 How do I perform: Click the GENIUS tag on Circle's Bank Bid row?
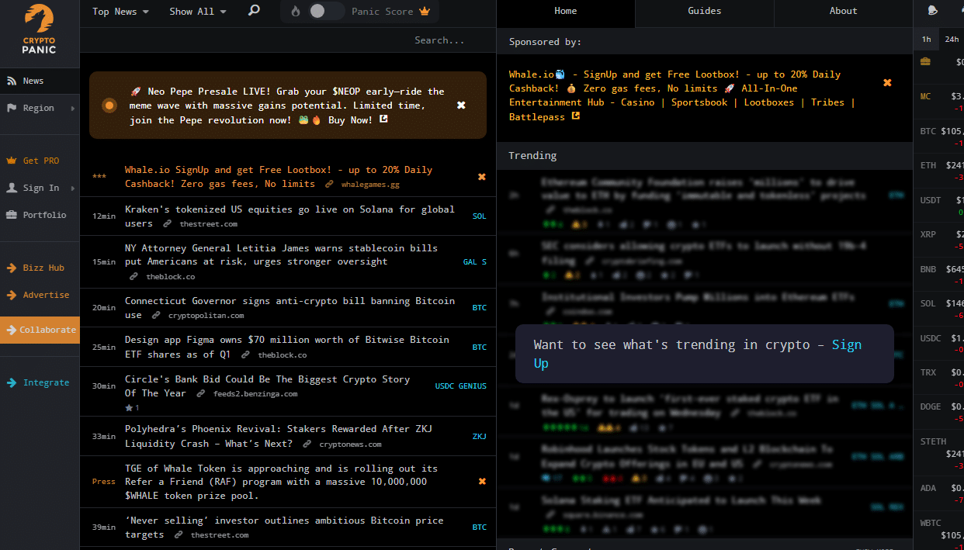pyautogui.click(x=473, y=386)
